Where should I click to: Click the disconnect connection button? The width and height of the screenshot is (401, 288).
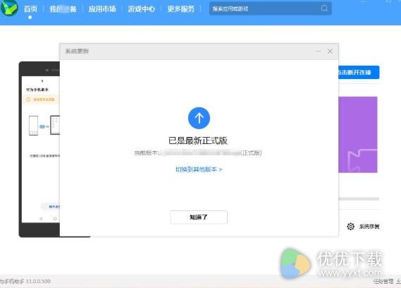359,73
